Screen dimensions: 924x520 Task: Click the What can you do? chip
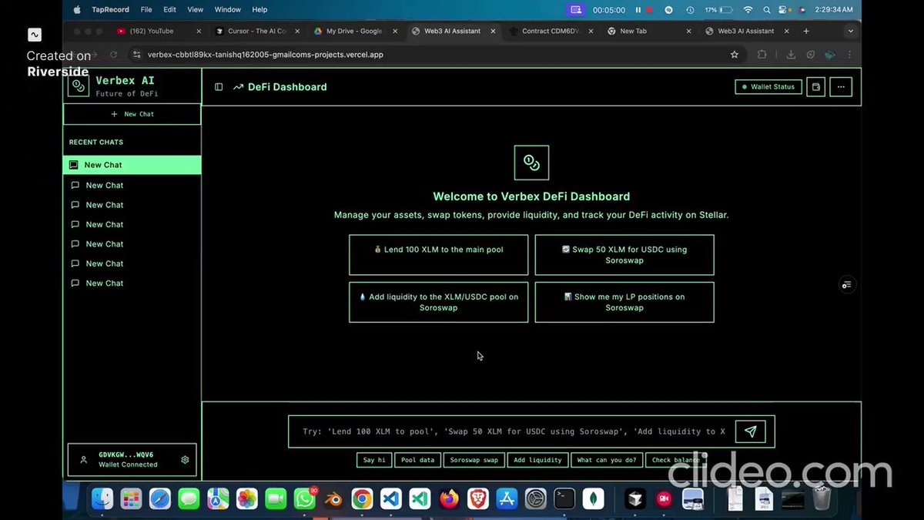coord(607,460)
